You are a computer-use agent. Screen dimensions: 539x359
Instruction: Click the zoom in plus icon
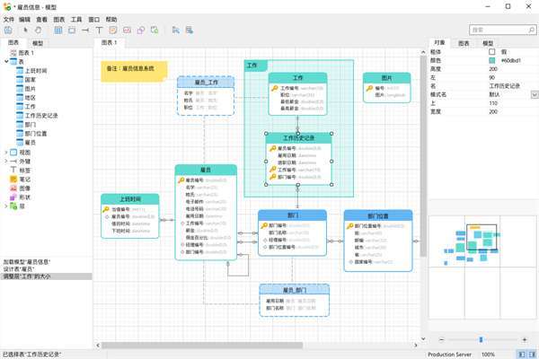click(525, 340)
